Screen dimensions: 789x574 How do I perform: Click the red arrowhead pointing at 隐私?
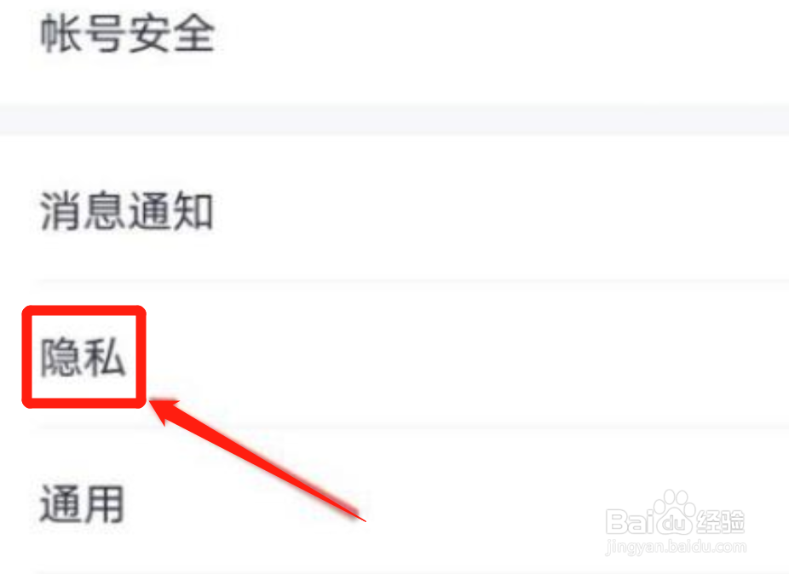(164, 409)
